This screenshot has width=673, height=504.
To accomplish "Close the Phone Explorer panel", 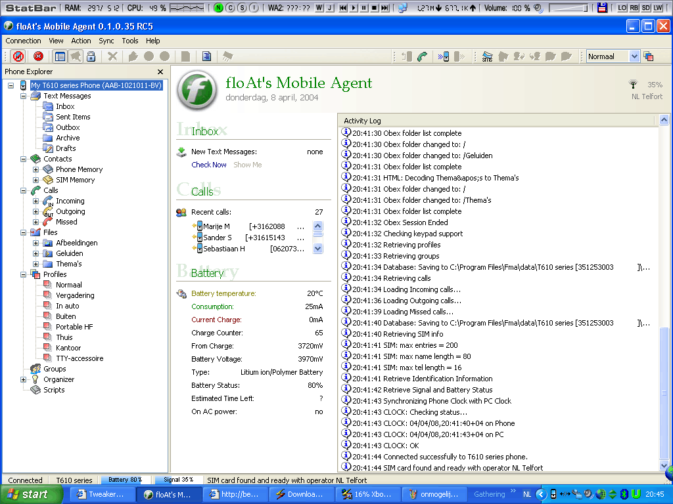I will (x=160, y=72).
